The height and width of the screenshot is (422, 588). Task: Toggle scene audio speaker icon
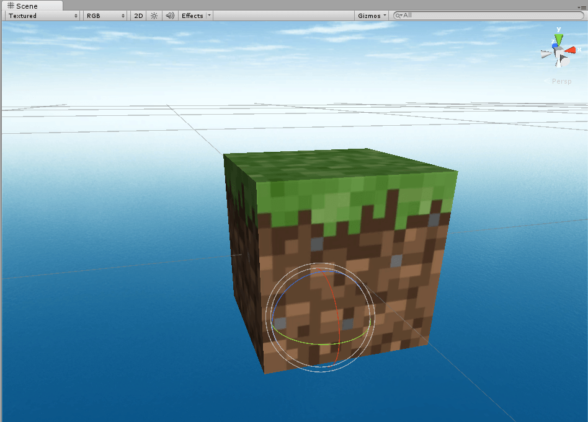click(x=170, y=15)
